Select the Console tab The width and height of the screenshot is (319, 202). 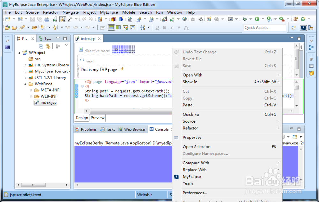click(159, 129)
